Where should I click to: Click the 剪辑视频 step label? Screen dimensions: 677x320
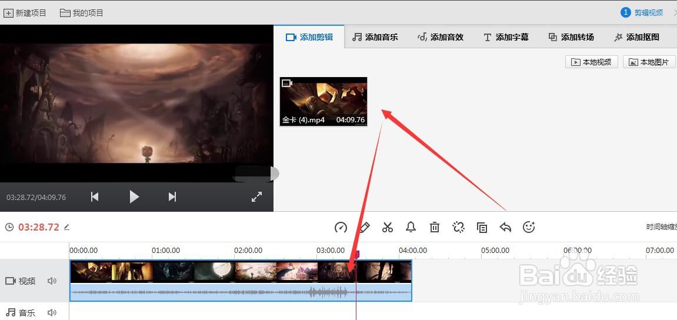click(649, 13)
